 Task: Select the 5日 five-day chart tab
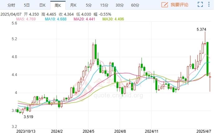click(27, 5)
